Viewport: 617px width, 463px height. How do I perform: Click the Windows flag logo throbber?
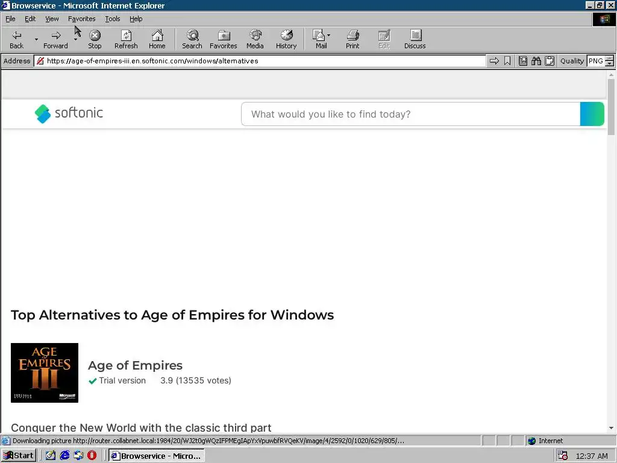[x=604, y=19]
